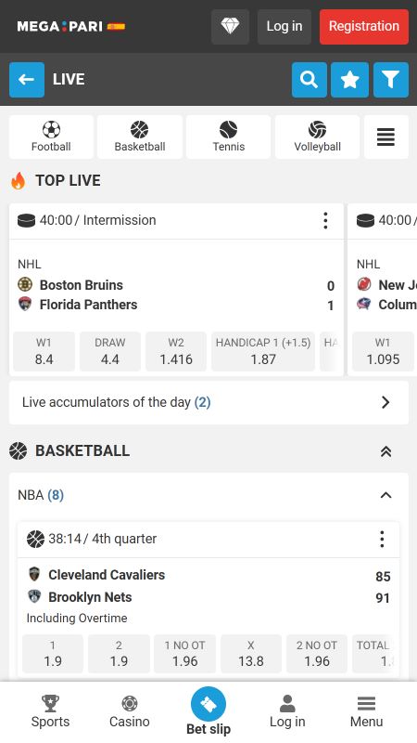Click the red Registration button
417x743 pixels.
point(364,27)
